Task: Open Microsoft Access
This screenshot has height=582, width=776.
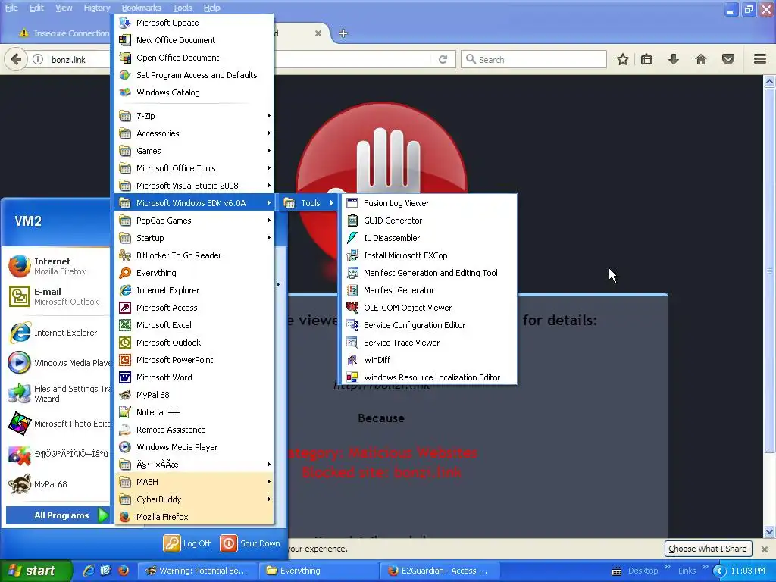Action: point(194,308)
